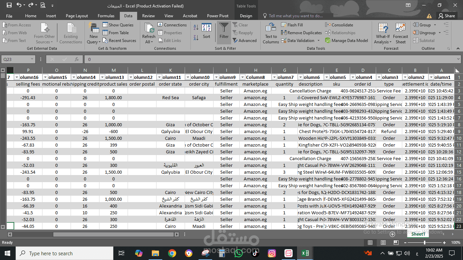This screenshot has width=463, height=260.
Task: Open Existing Connections
Action: coord(71,34)
